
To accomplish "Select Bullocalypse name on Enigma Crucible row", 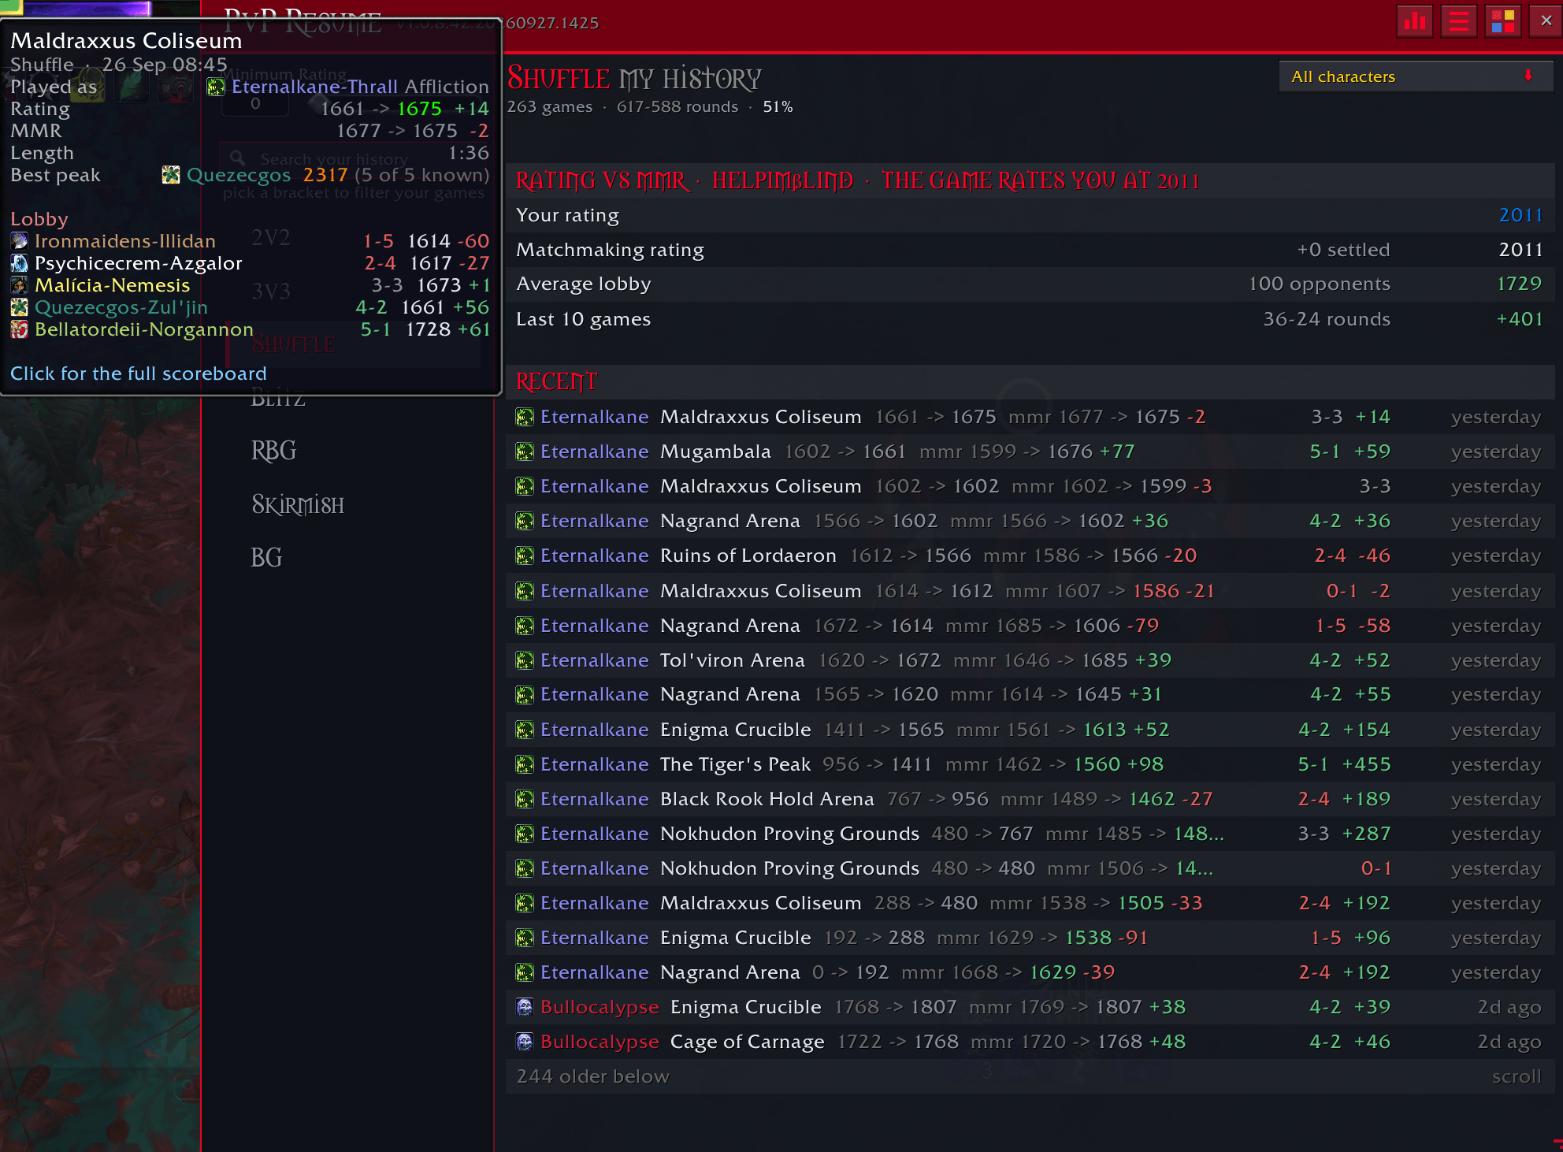I will pos(600,1007).
